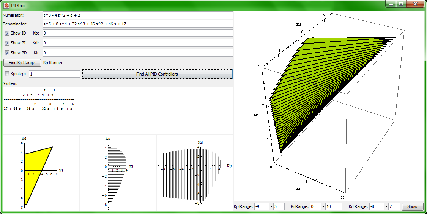Click the PIDbox application icon in title bar
The image size is (427, 214).
pos(6,5)
